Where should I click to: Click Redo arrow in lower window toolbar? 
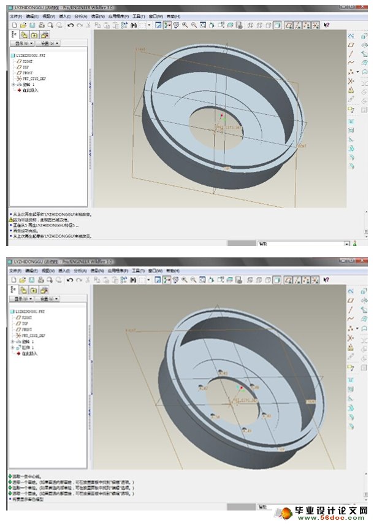[x=79, y=280]
